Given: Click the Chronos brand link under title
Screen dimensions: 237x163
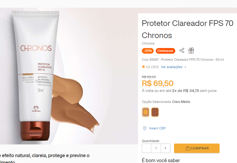Looking at the screenshot, I should (148, 43).
